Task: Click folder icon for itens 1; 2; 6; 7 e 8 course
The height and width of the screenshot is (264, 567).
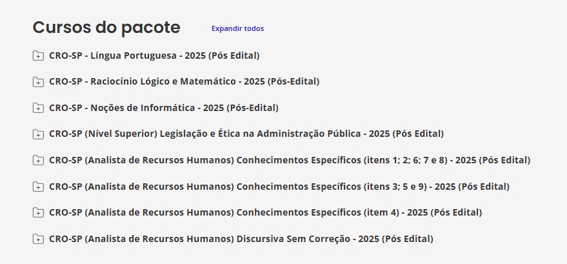Action: pyautogui.click(x=38, y=160)
